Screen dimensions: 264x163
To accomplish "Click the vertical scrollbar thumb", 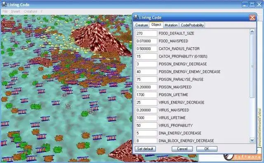I will coord(252,66).
